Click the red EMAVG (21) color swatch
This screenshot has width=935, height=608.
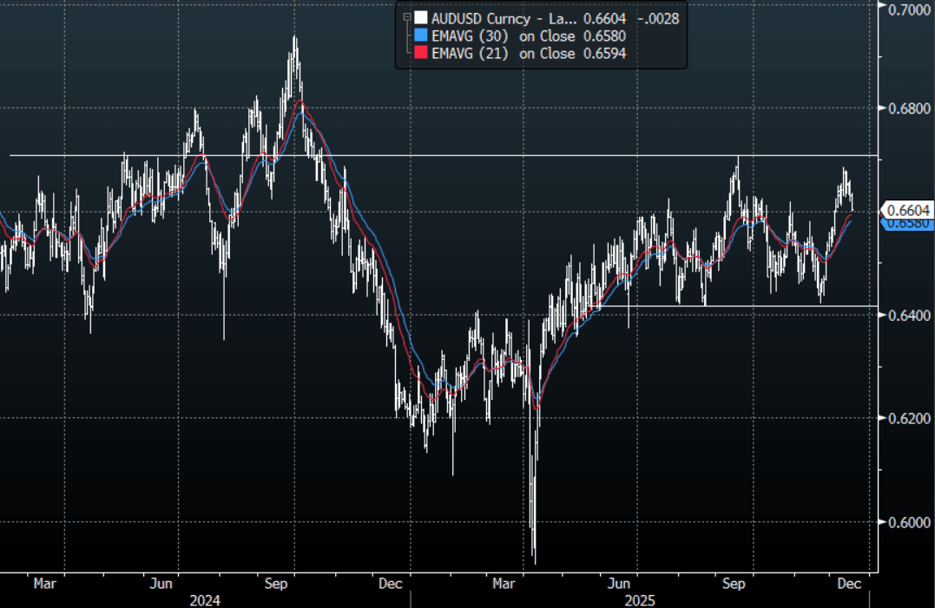[421, 54]
